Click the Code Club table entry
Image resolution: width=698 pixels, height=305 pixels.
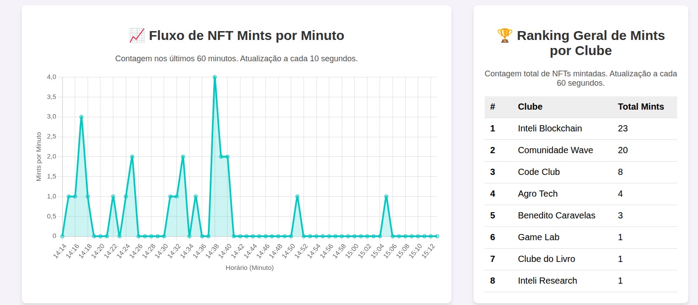[x=538, y=172]
